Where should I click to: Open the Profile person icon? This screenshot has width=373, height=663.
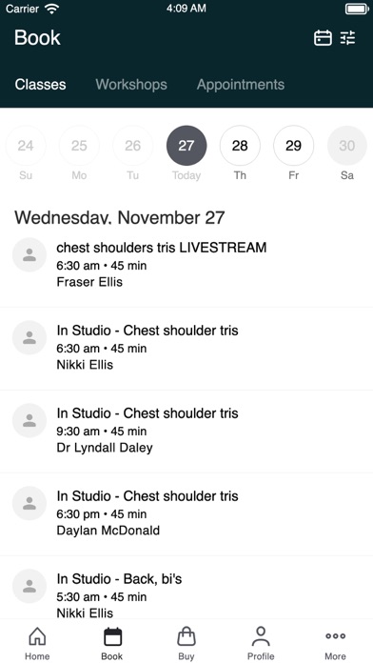pyautogui.click(x=261, y=636)
